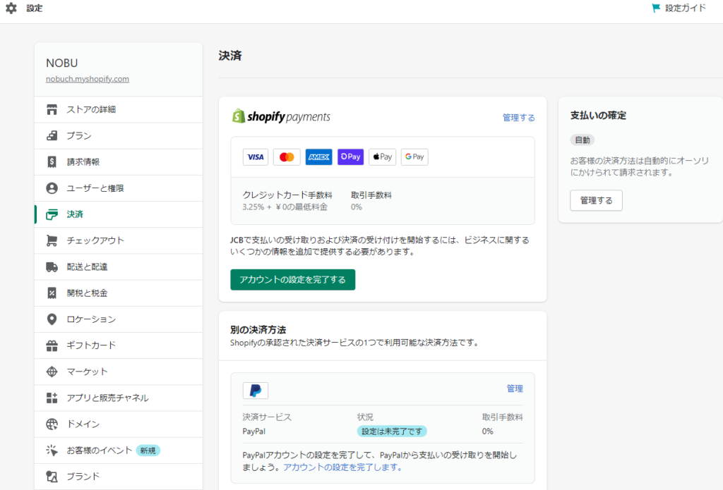Click the G Pay icon
723x490 pixels.
414,157
